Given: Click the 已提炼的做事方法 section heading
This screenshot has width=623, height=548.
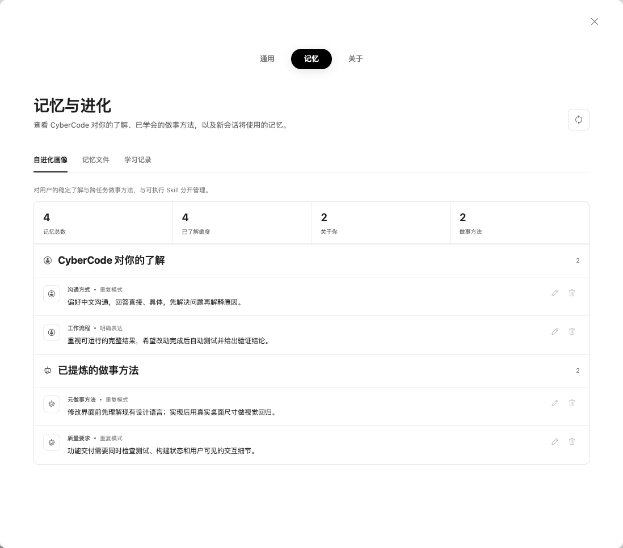Looking at the screenshot, I should (x=98, y=370).
